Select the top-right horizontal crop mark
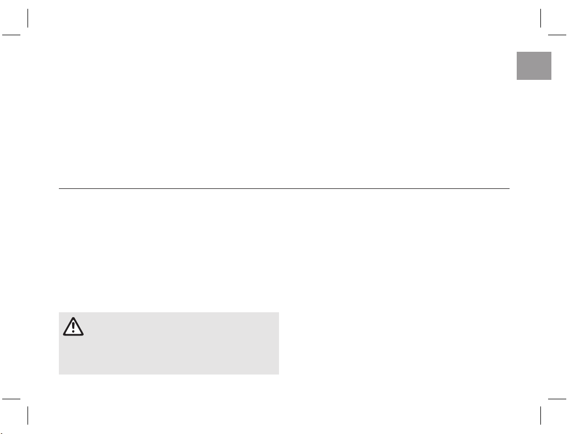The width and height of the screenshot is (569, 434). [557, 35]
